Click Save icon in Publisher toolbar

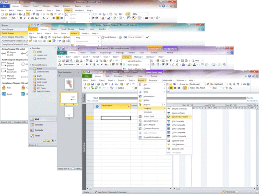point(67,61)
